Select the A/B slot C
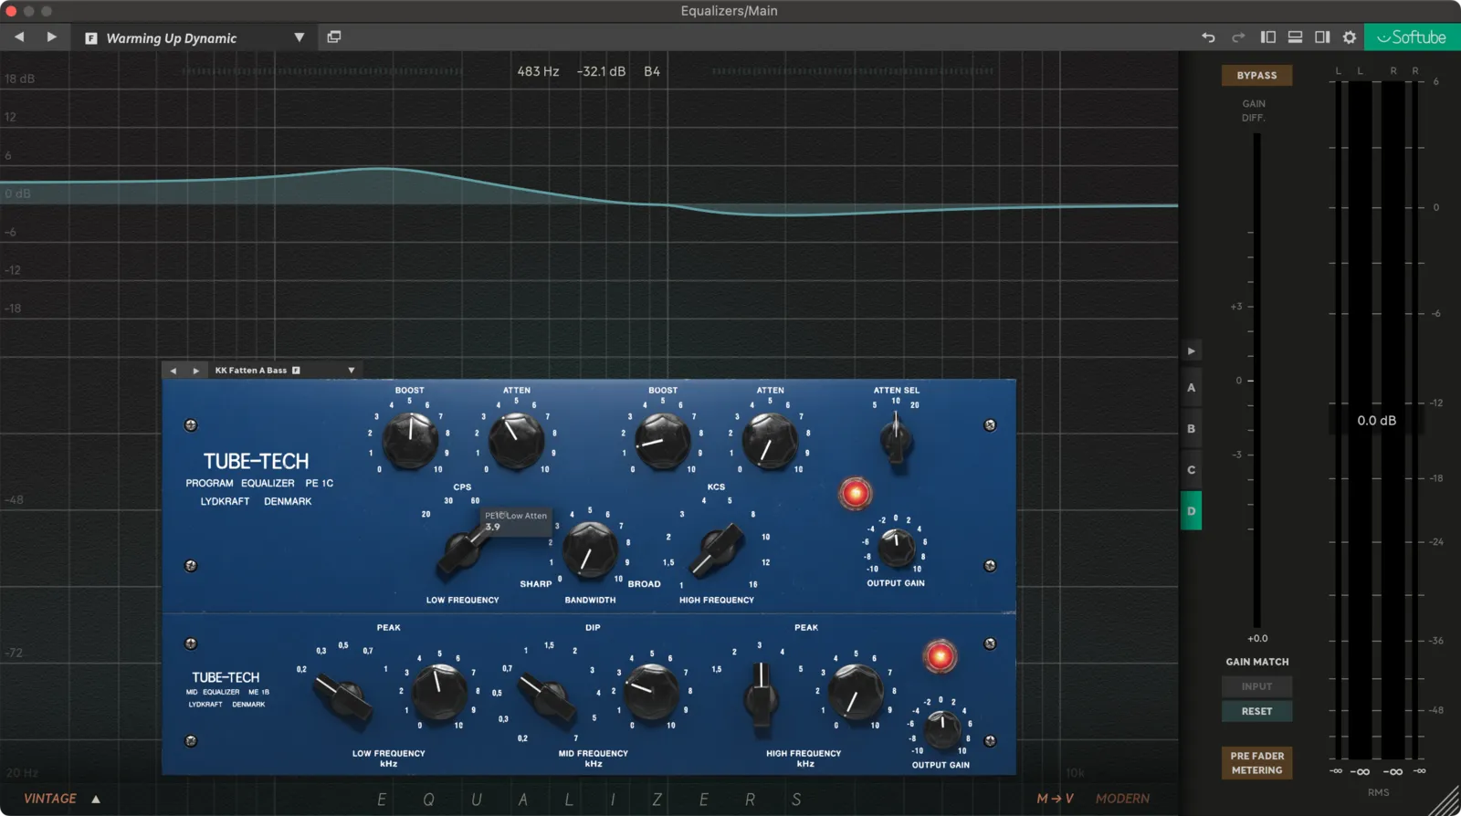The width and height of the screenshot is (1461, 816). point(1191,470)
